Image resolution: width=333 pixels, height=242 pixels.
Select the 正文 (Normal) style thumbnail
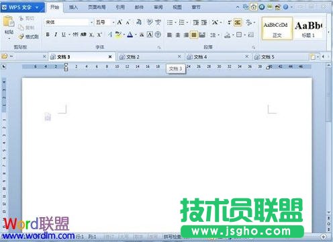pyautogui.click(x=277, y=28)
